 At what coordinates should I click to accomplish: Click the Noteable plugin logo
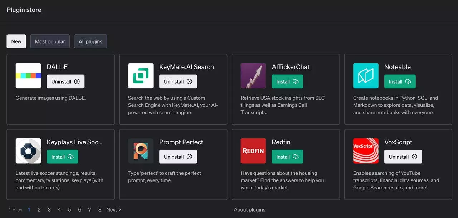[x=366, y=76]
